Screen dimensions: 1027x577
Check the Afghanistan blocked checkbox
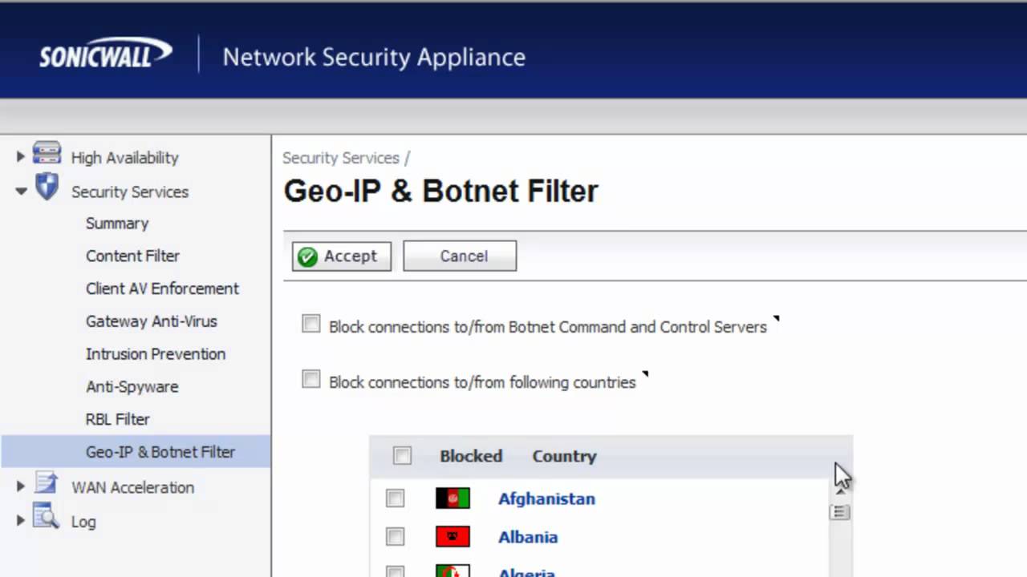pyautogui.click(x=395, y=498)
